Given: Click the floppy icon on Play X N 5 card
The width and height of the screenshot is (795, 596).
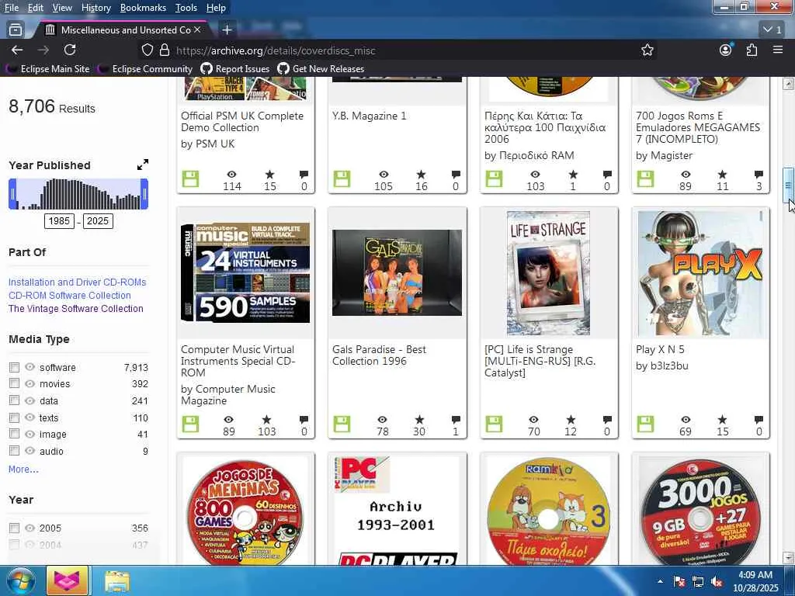Looking at the screenshot, I should (645, 424).
